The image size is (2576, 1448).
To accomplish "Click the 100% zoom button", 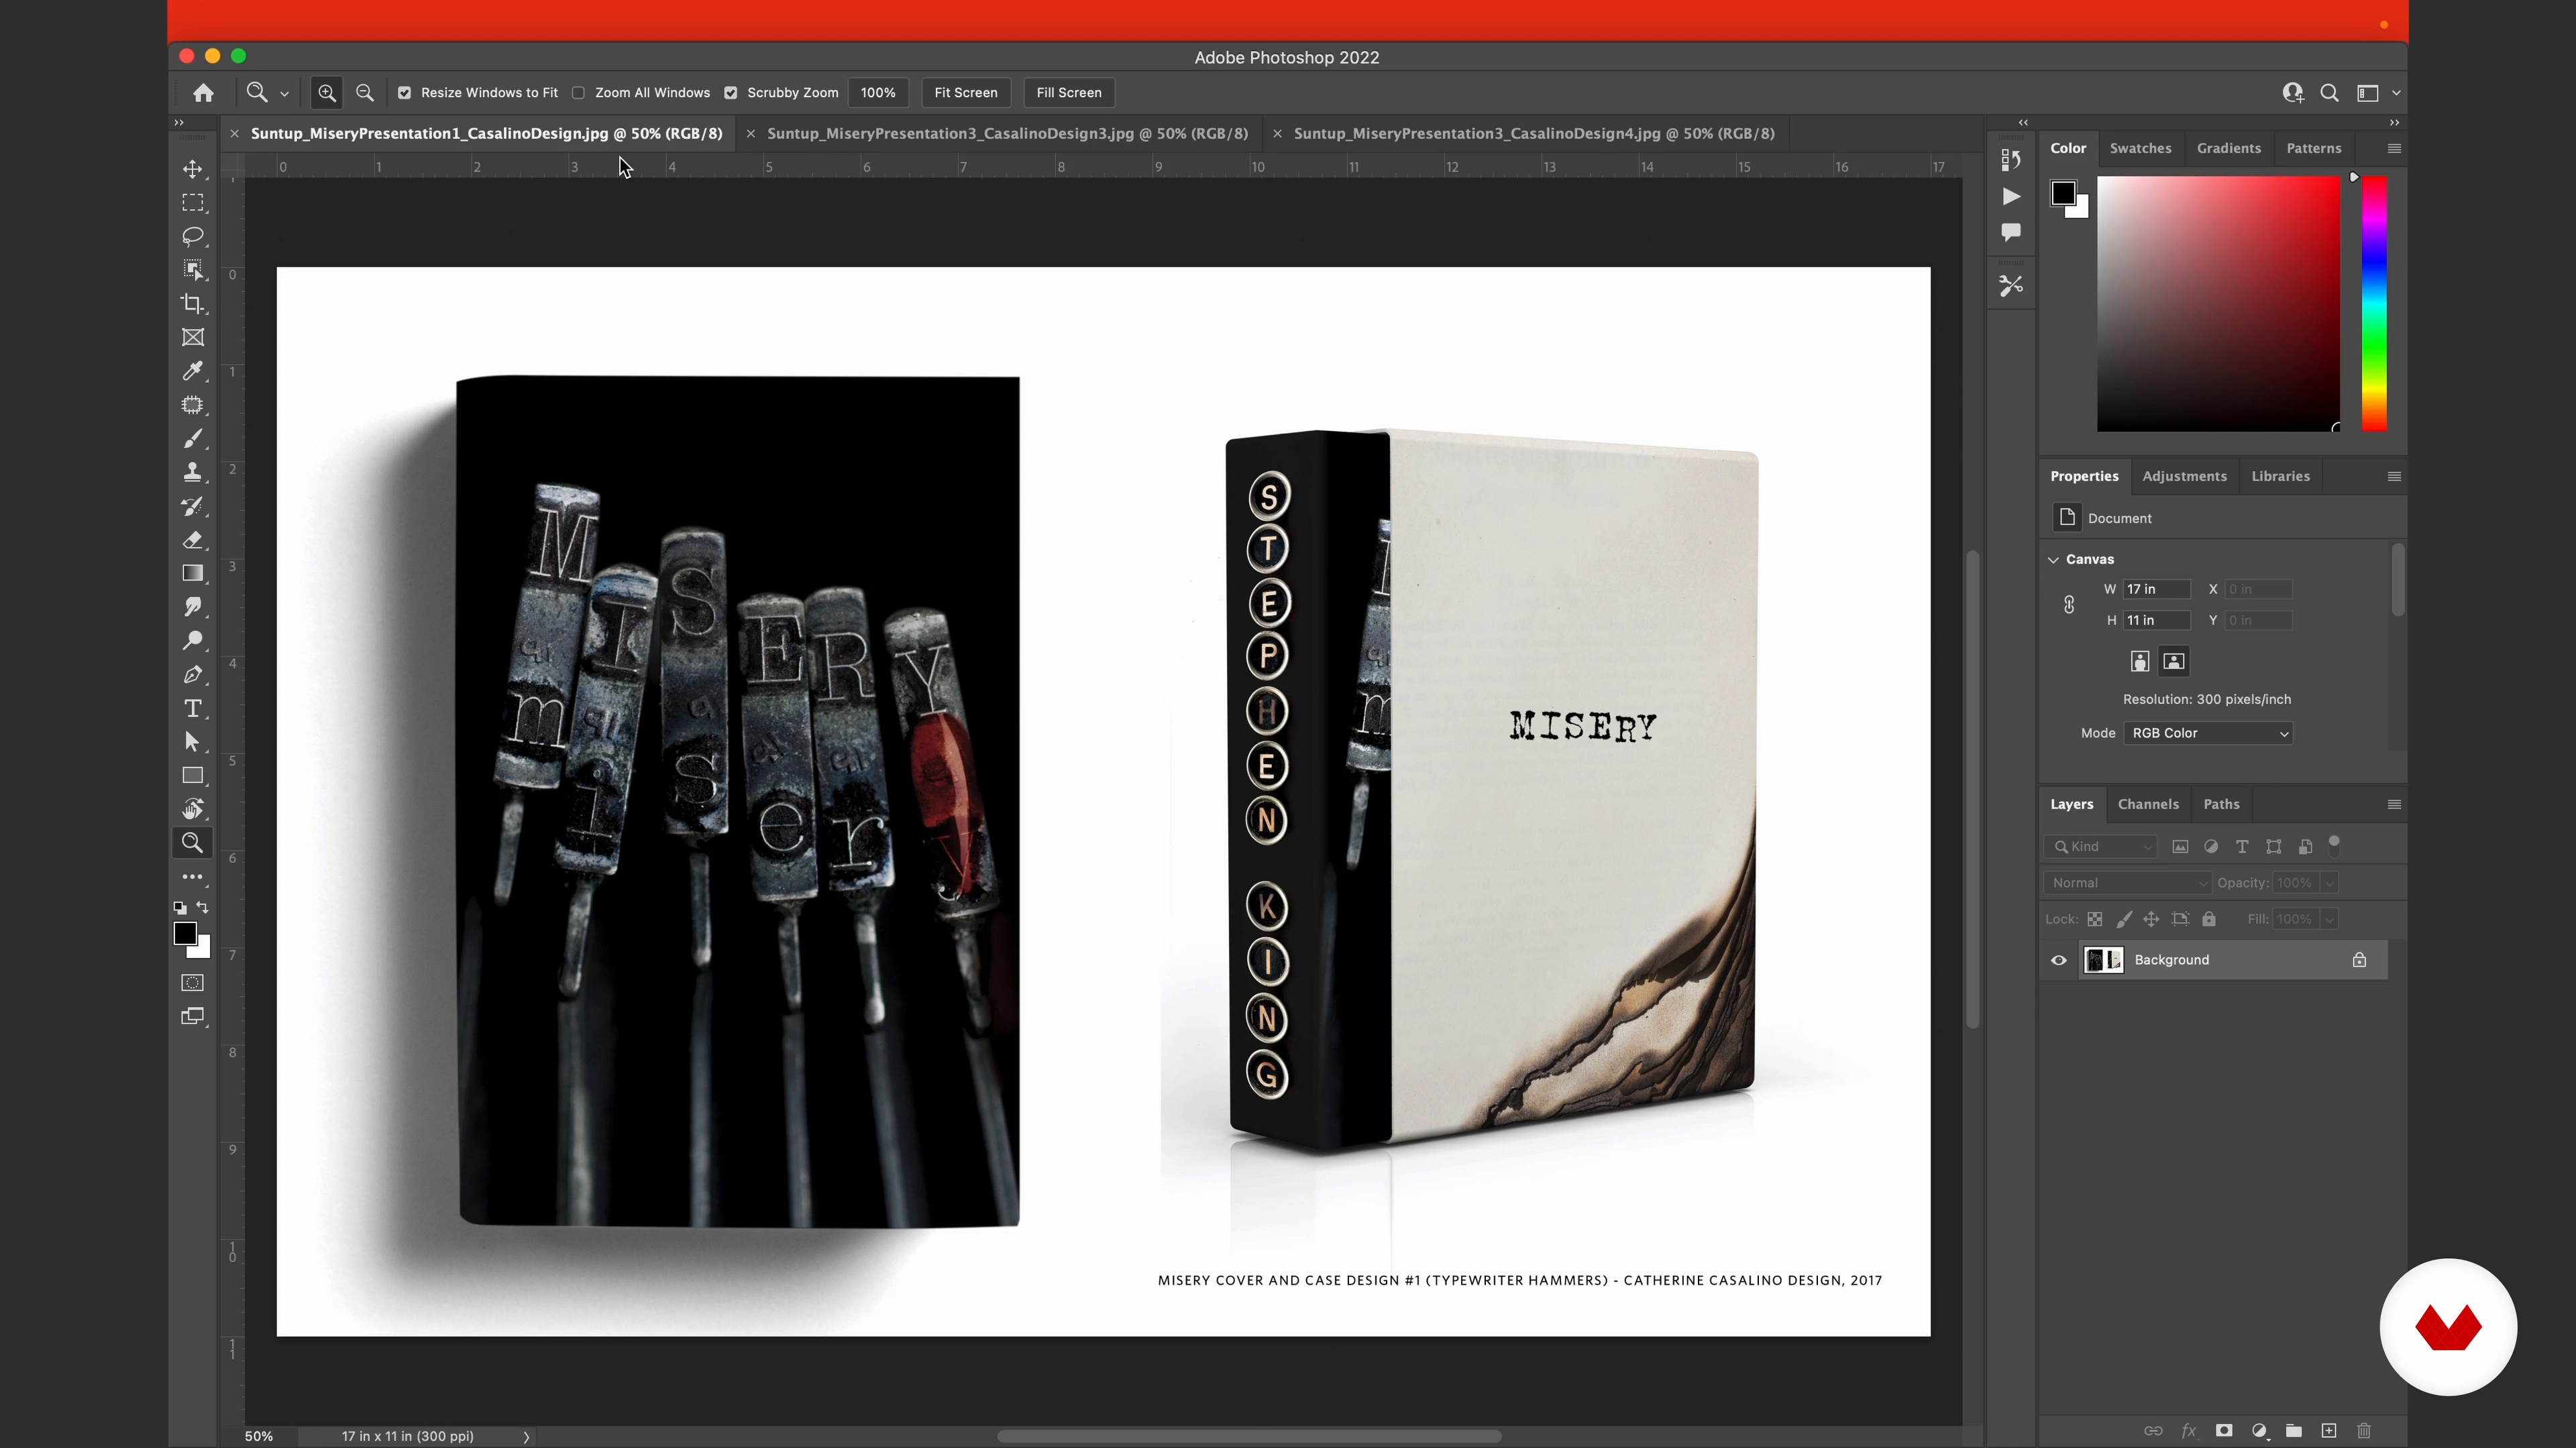I will [878, 93].
